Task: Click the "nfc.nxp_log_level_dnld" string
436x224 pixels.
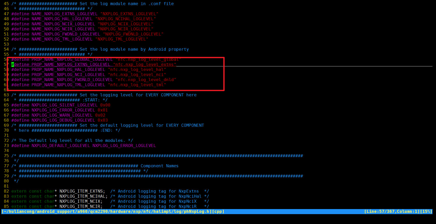Action: [146, 80]
